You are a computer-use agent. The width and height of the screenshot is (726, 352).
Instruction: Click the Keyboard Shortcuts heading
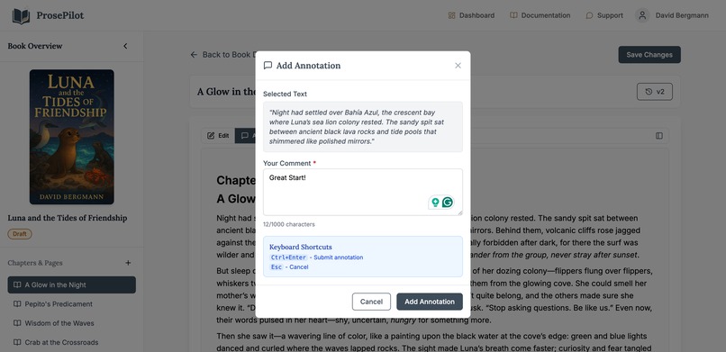point(301,247)
